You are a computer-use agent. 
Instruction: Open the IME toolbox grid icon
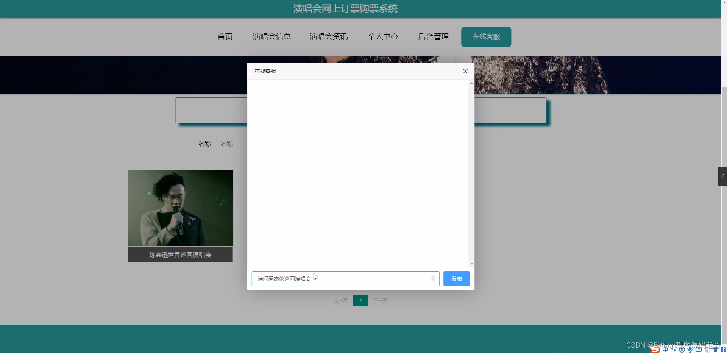[723, 350]
